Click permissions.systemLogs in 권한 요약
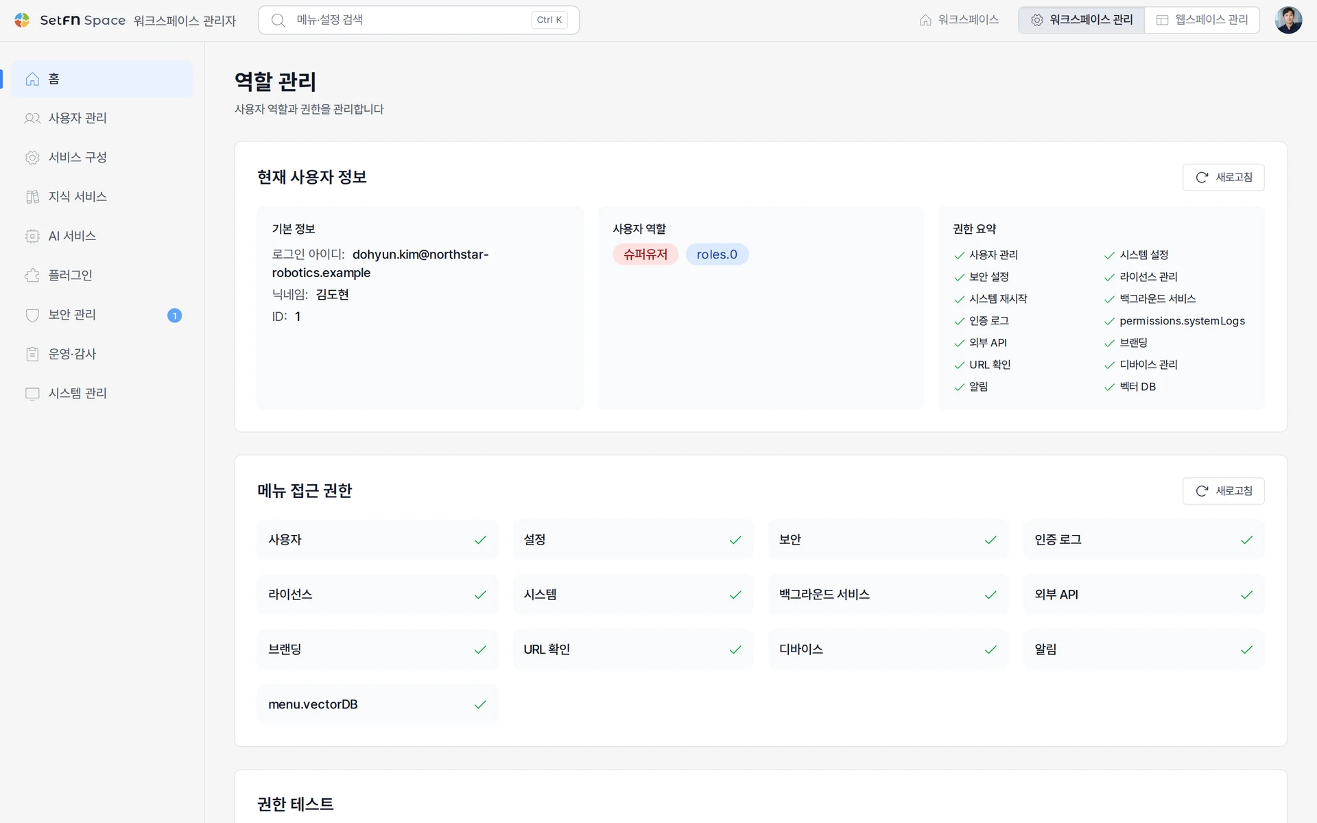This screenshot has width=1317, height=823. coord(1182,321)
